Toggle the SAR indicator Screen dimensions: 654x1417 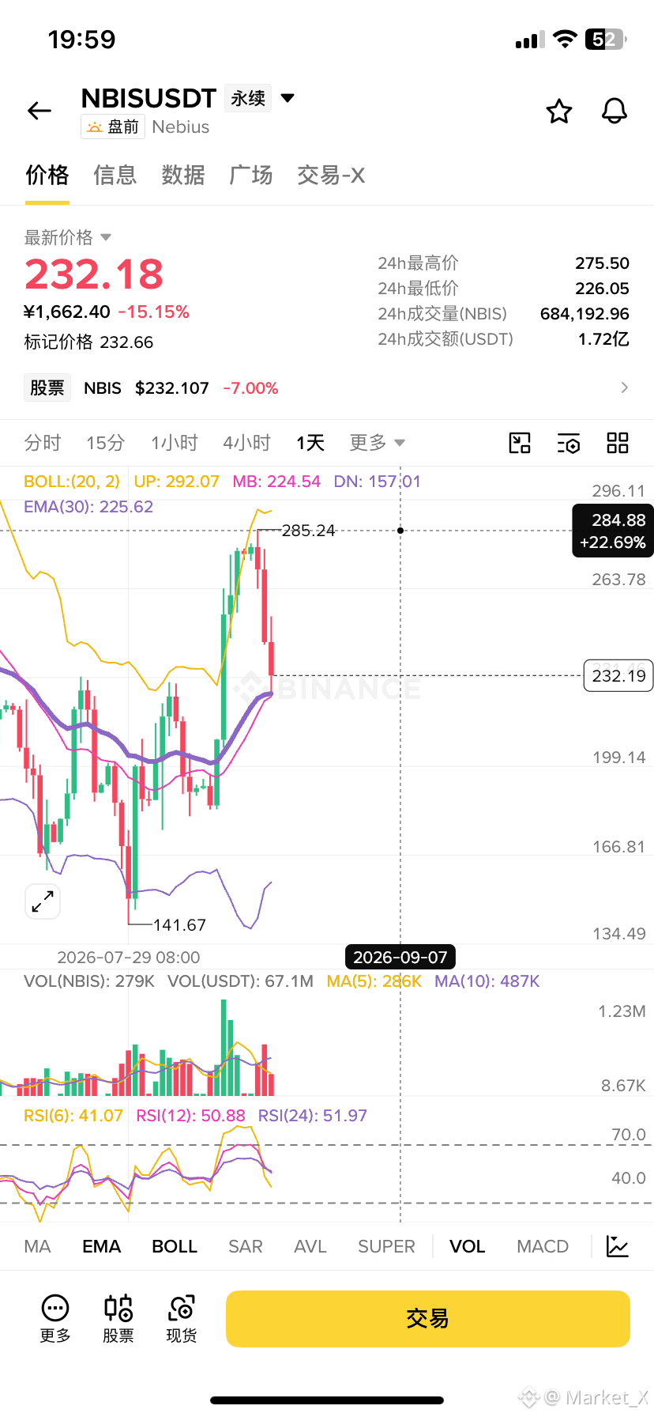tap(246, 1246)
